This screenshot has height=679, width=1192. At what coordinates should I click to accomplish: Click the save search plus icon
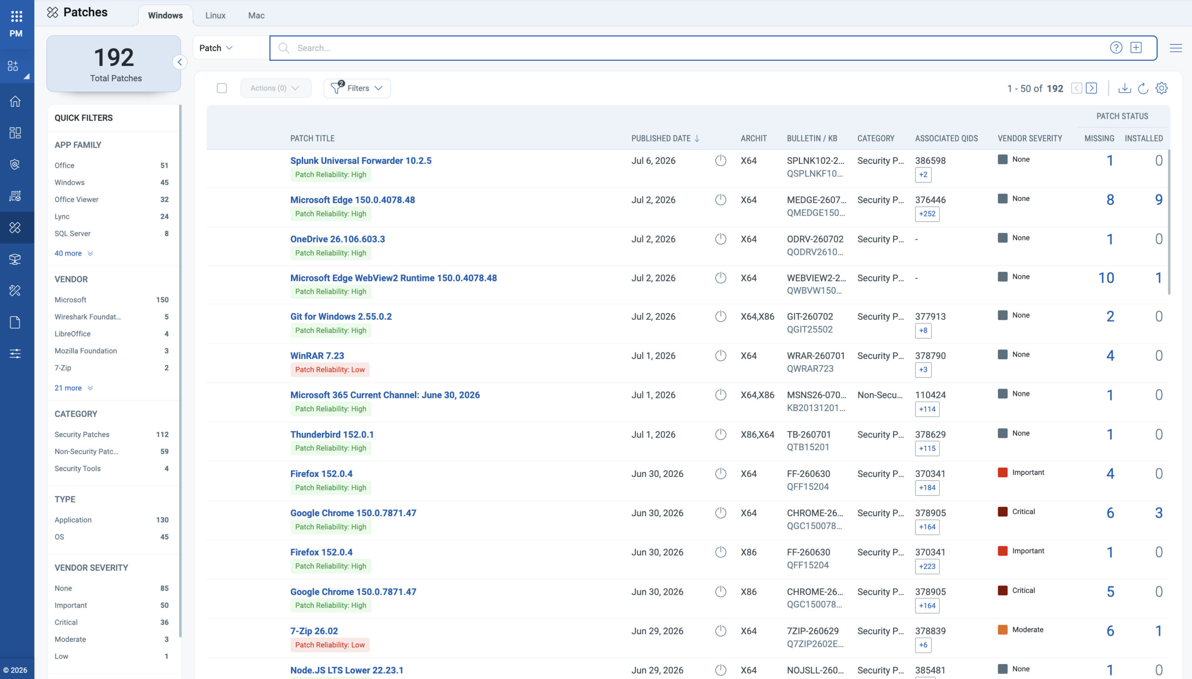1136,47
